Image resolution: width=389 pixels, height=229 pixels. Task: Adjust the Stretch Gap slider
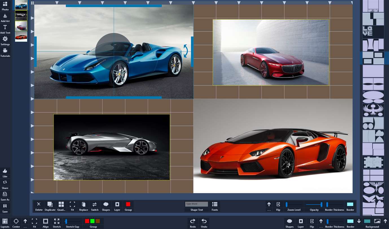coord(72,221)
